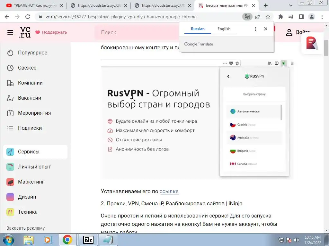The image size is (329, 246).
Task: Select Сервисы section in sidebar
Action: click(35, 152)
